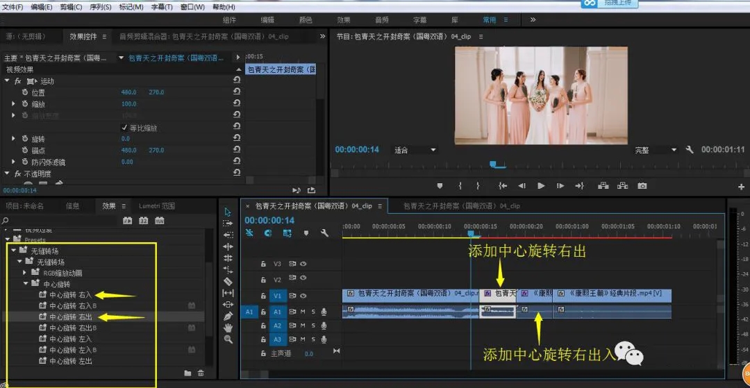Activate the Zoom magnifier tool
The width and height of the screenshot is (750, 388).
coord(228,339)
